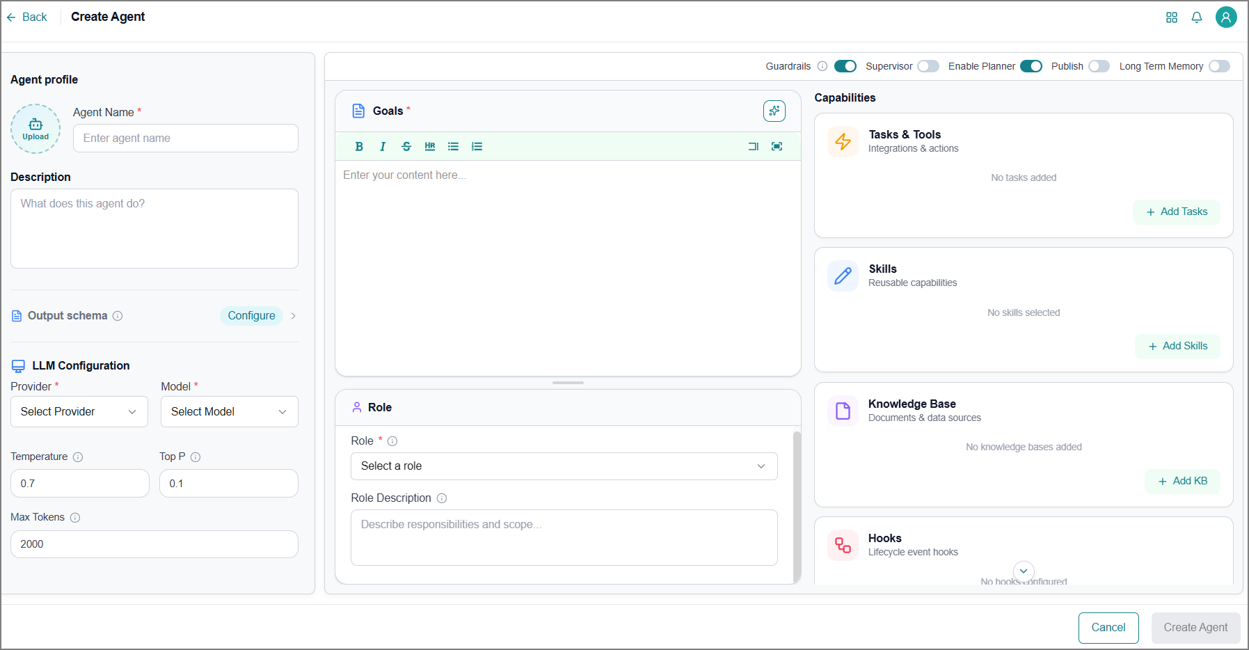
Task: Click the Role Description text area
Action: tap(564, 538)
